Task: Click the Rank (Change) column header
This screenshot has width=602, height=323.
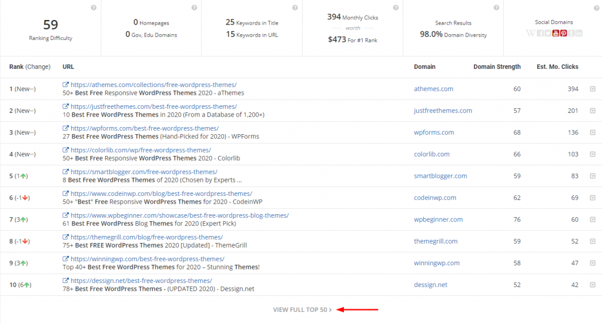Action: pos(29,67)
